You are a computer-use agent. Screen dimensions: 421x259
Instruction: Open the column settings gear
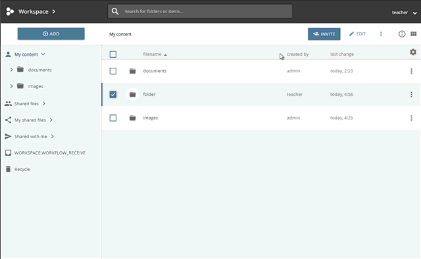pos(413,52)
